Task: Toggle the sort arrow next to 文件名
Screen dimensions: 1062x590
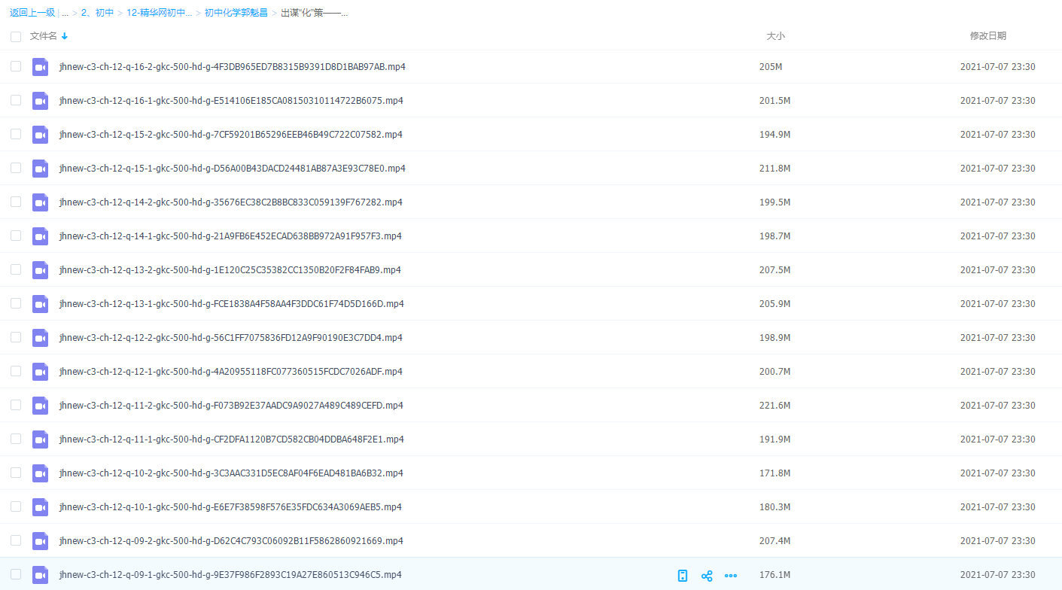Action: tap(65, 36)
